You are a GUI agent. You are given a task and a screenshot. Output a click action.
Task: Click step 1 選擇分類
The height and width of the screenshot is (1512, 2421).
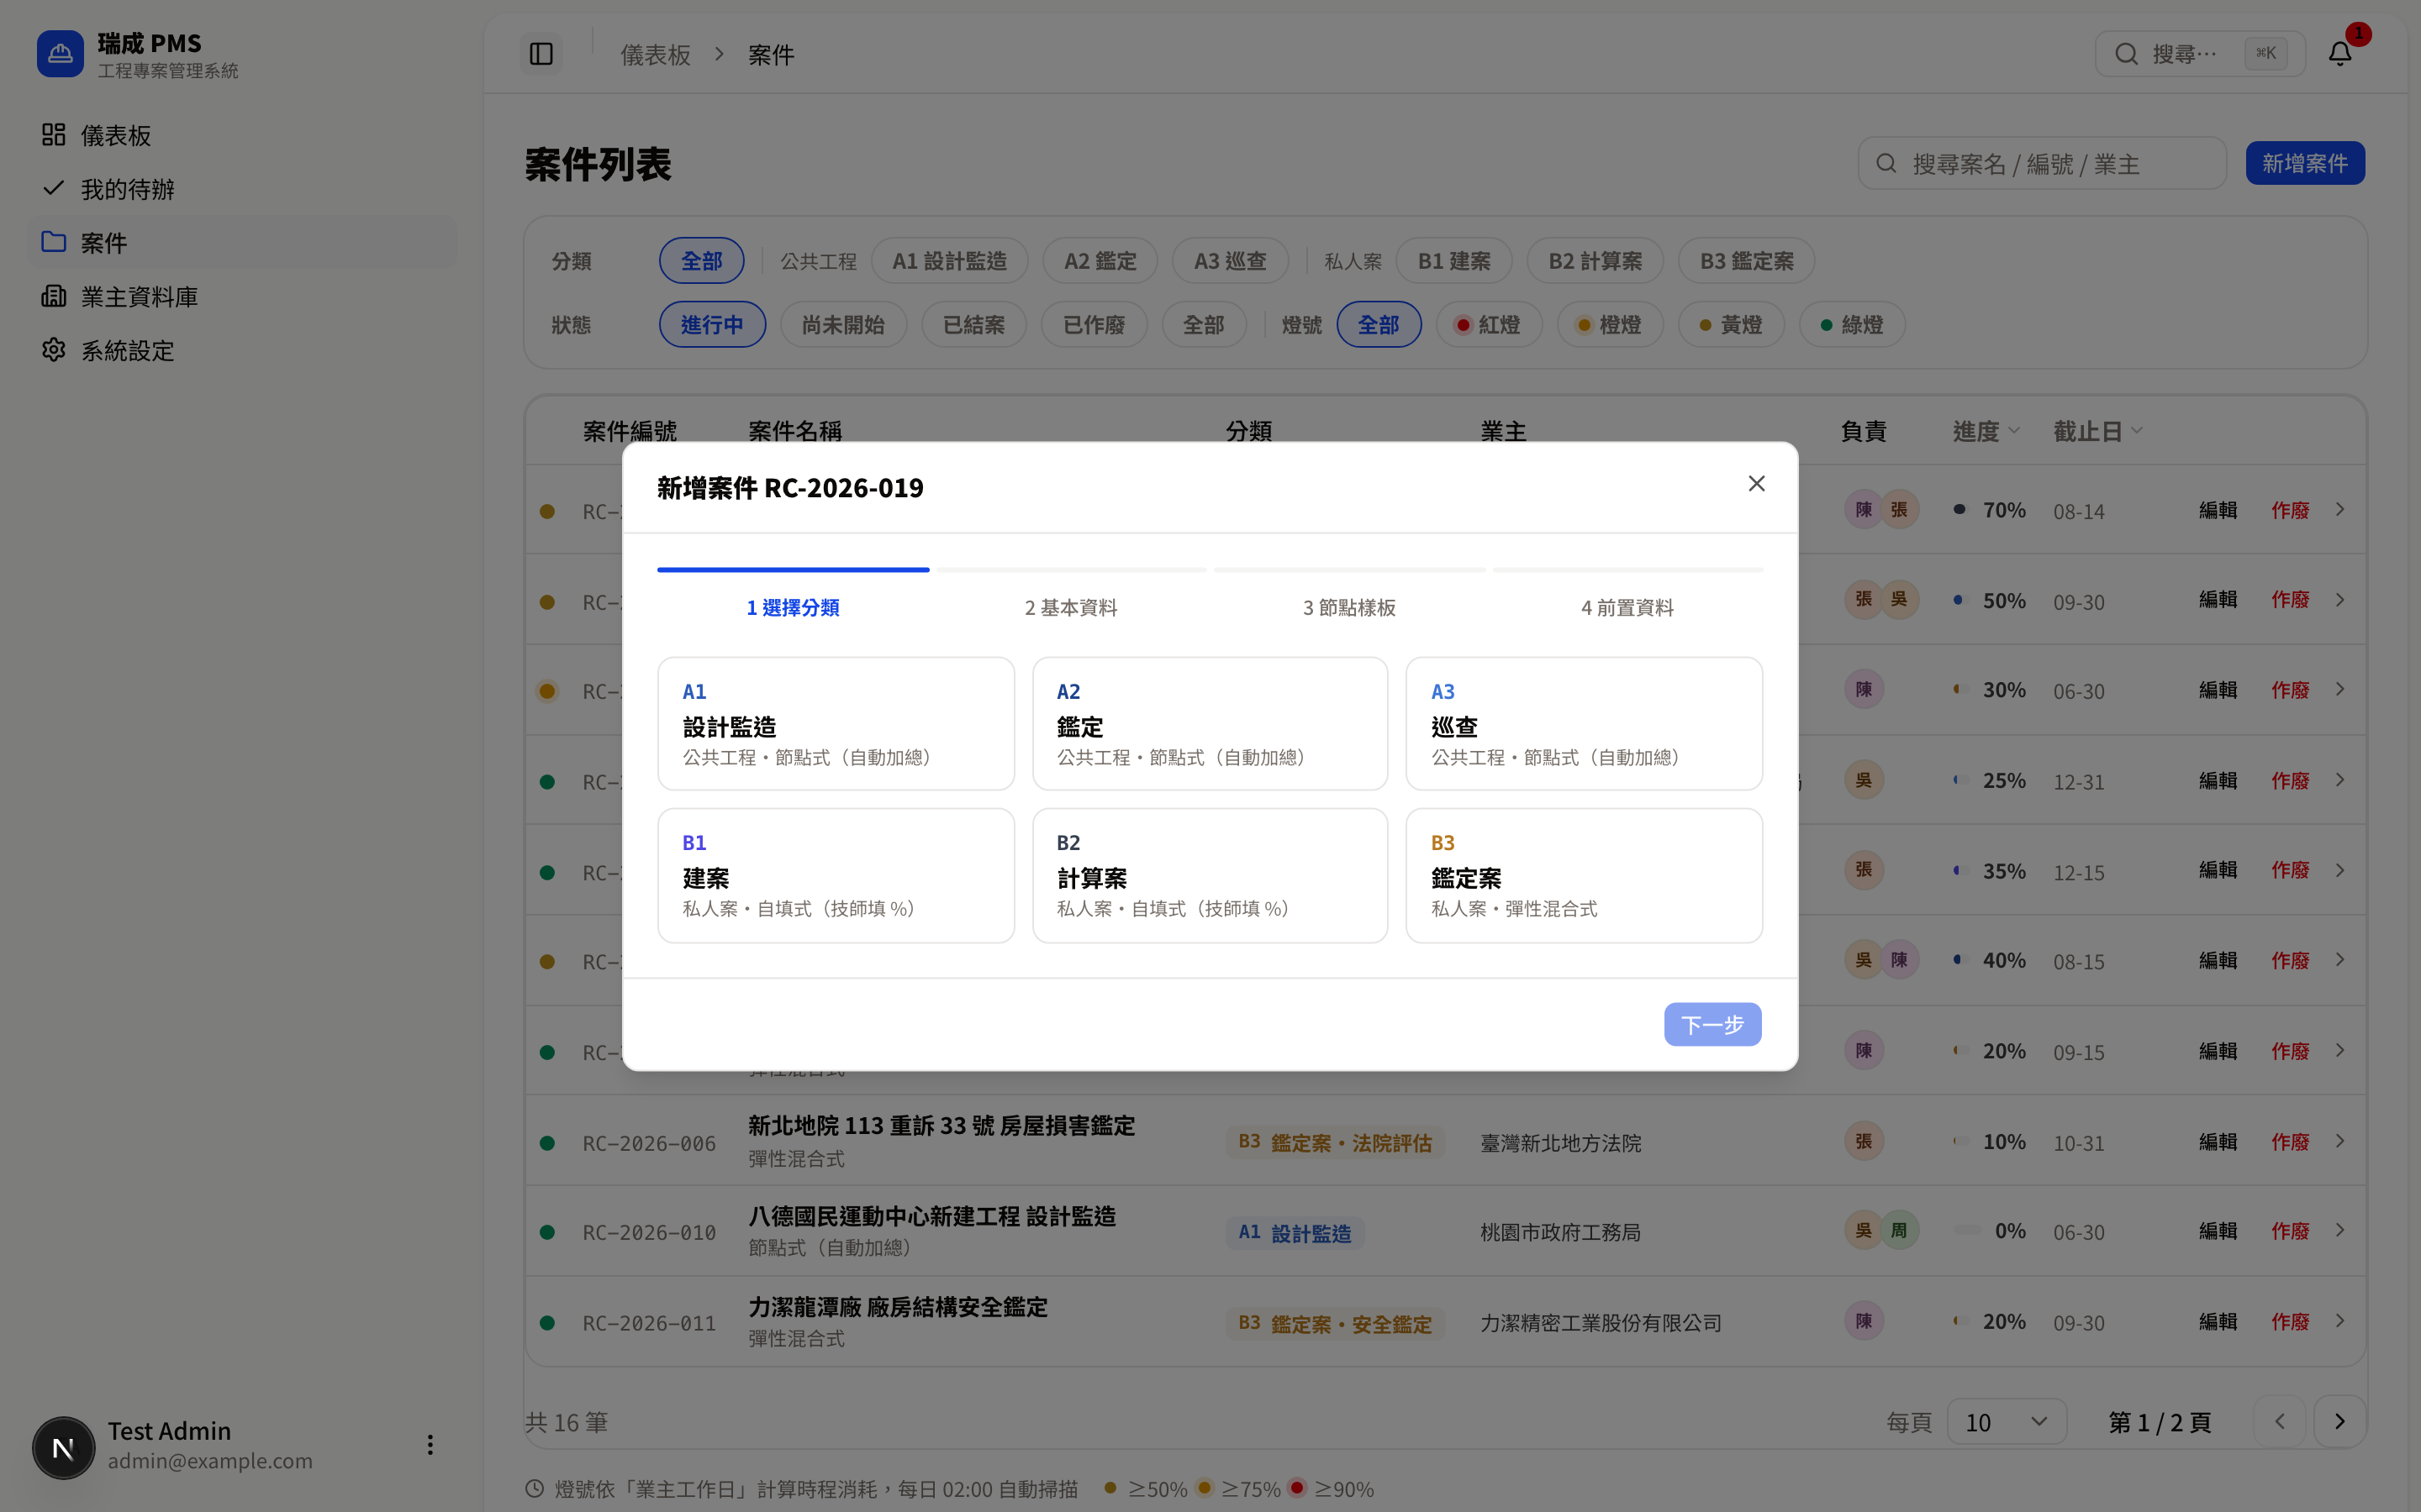pos(793,607)
